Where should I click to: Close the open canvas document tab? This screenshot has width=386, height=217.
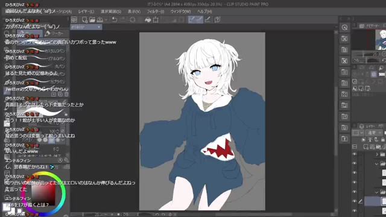(99, 27)
